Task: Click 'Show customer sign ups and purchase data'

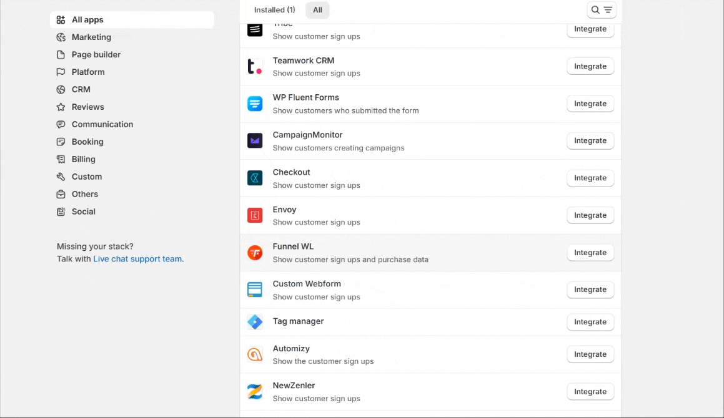Action: click(350, 260)
